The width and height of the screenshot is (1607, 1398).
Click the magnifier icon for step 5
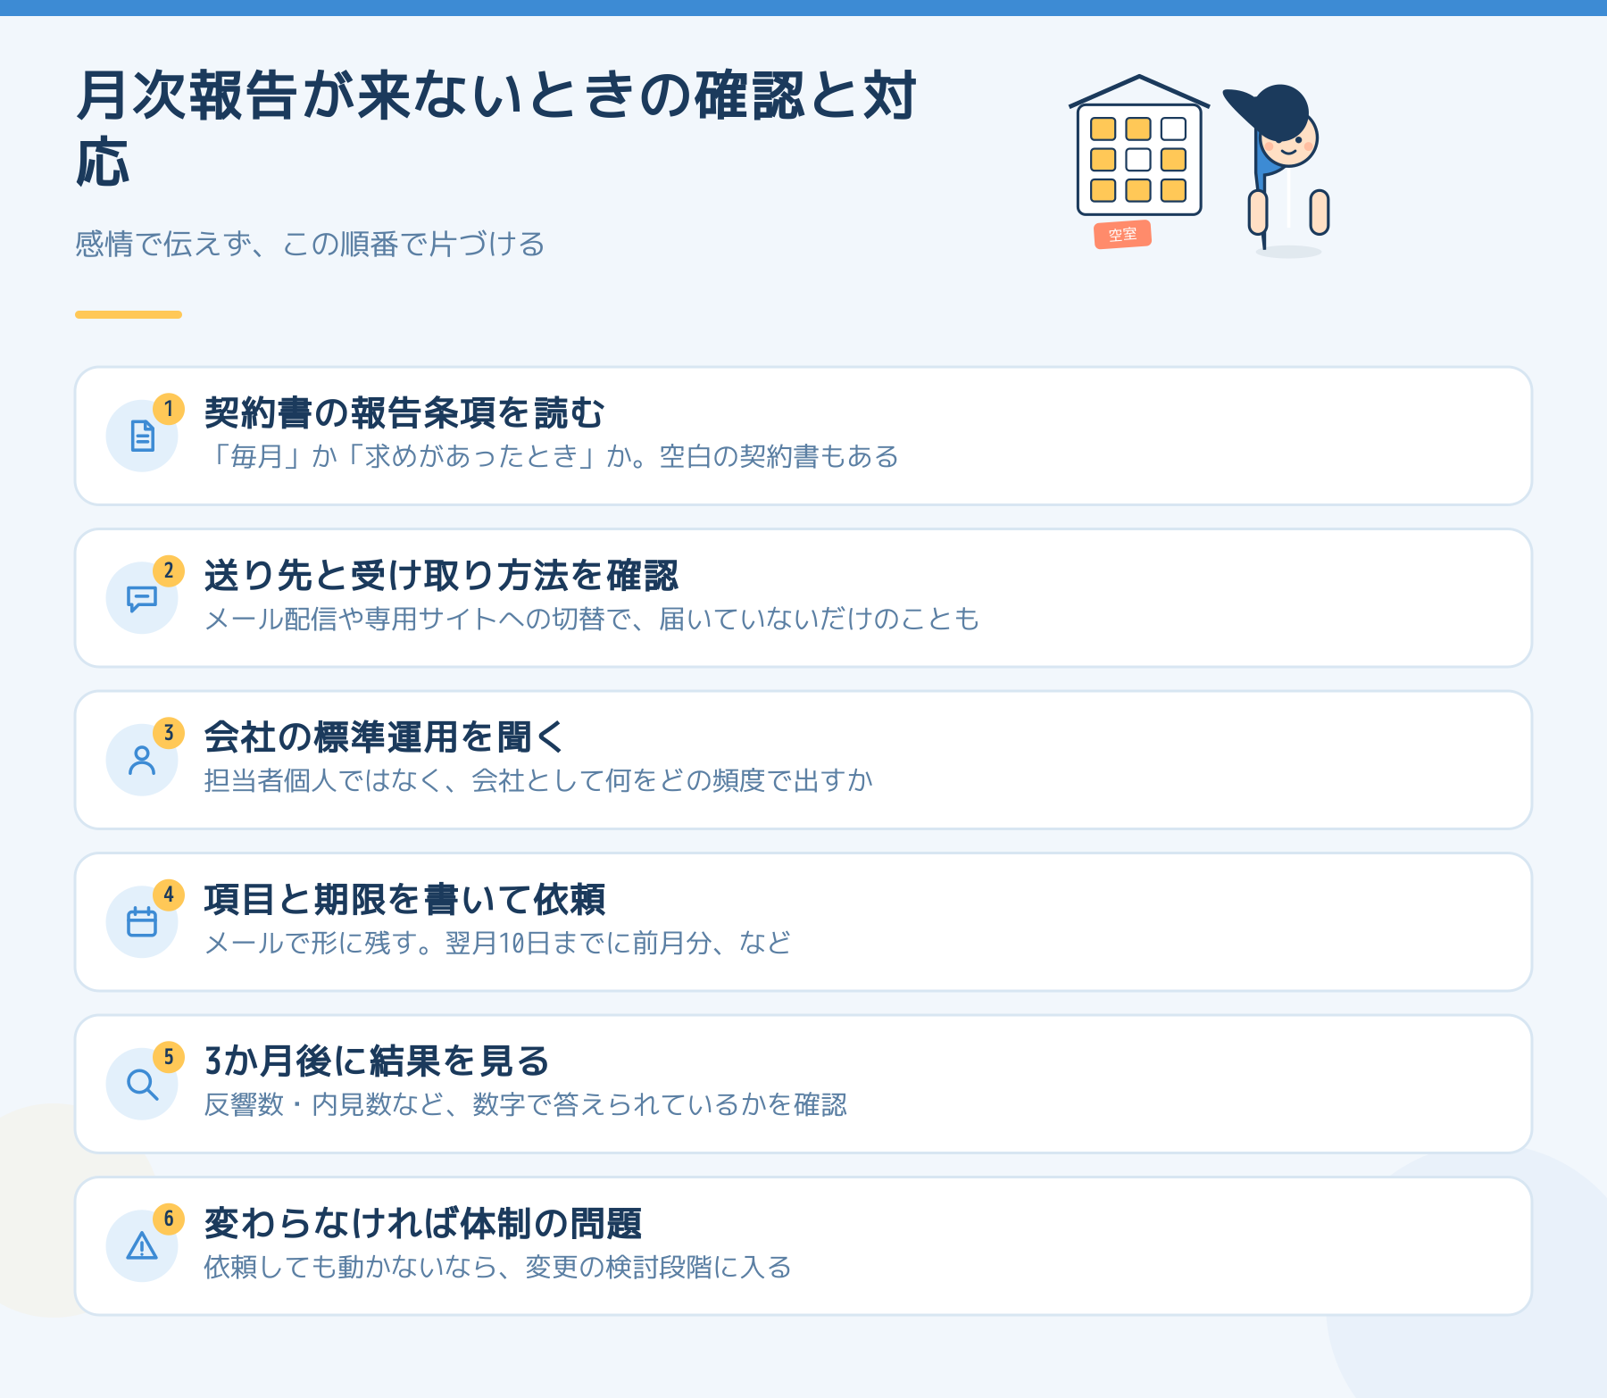(x=142, y=1084)
